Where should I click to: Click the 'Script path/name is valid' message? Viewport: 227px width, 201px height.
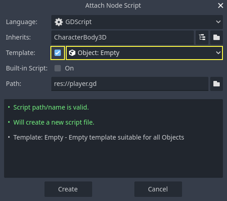tap(51, 107)
